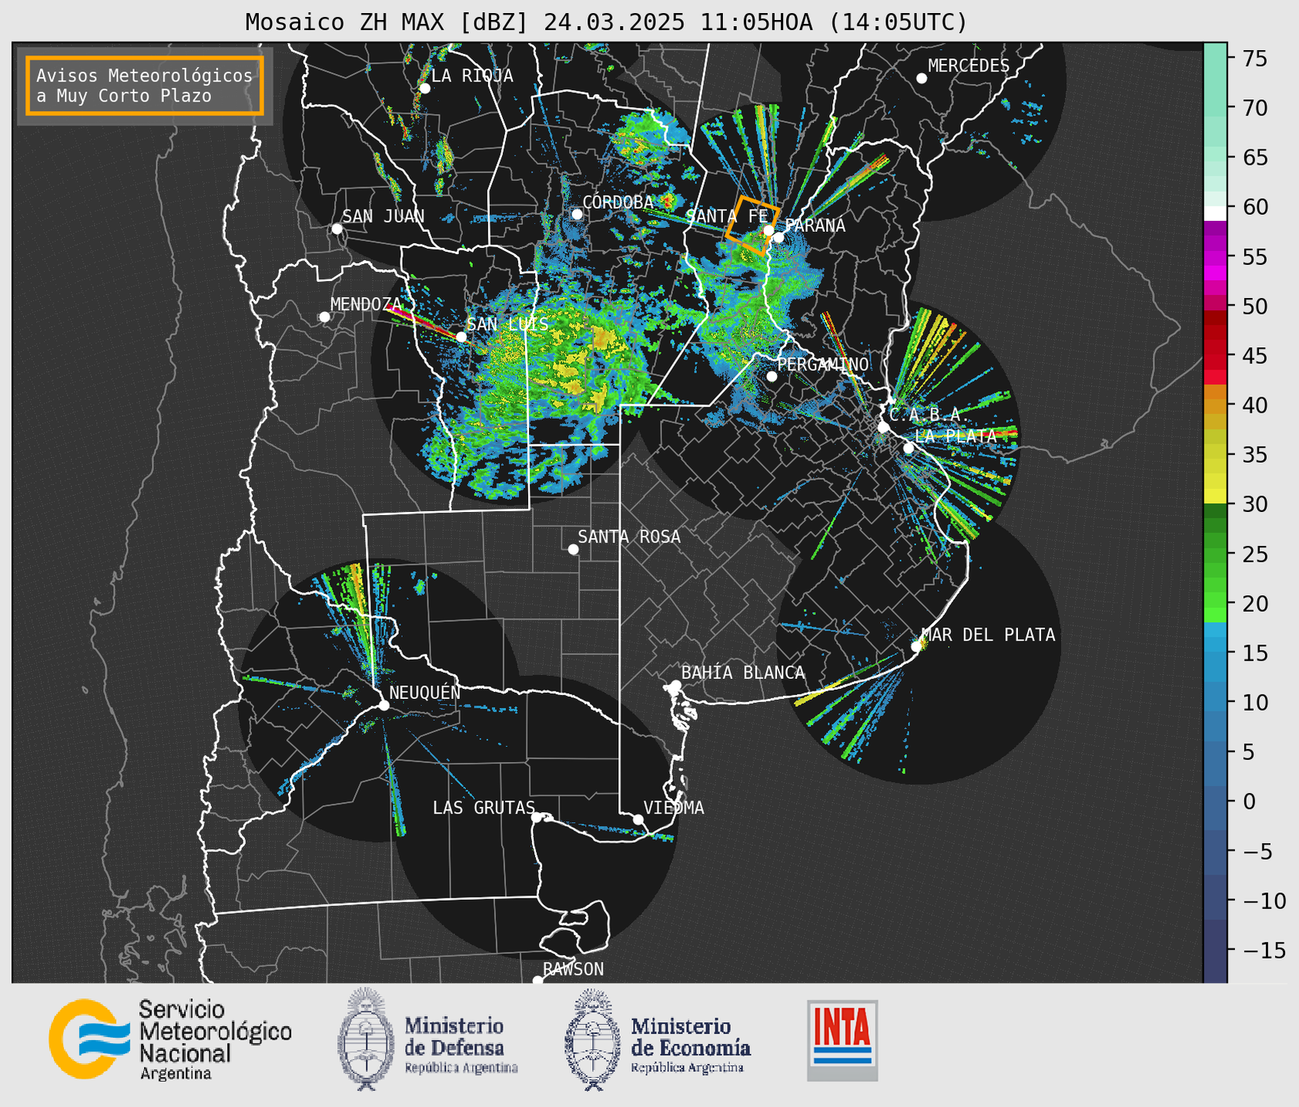Click the MAR DEL PLATA label text
The image size is (1299, 1107).
click(x=988, y=635)
